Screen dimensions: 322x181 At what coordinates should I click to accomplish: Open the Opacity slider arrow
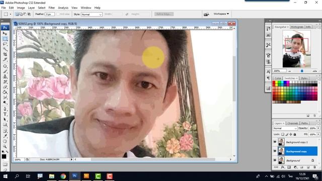coord(318,128)
